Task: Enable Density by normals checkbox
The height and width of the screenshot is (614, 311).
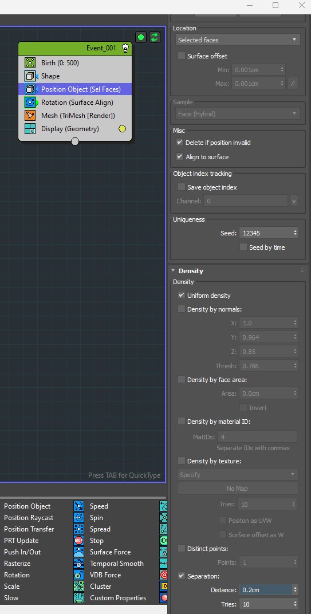Action: pos(182,309)
